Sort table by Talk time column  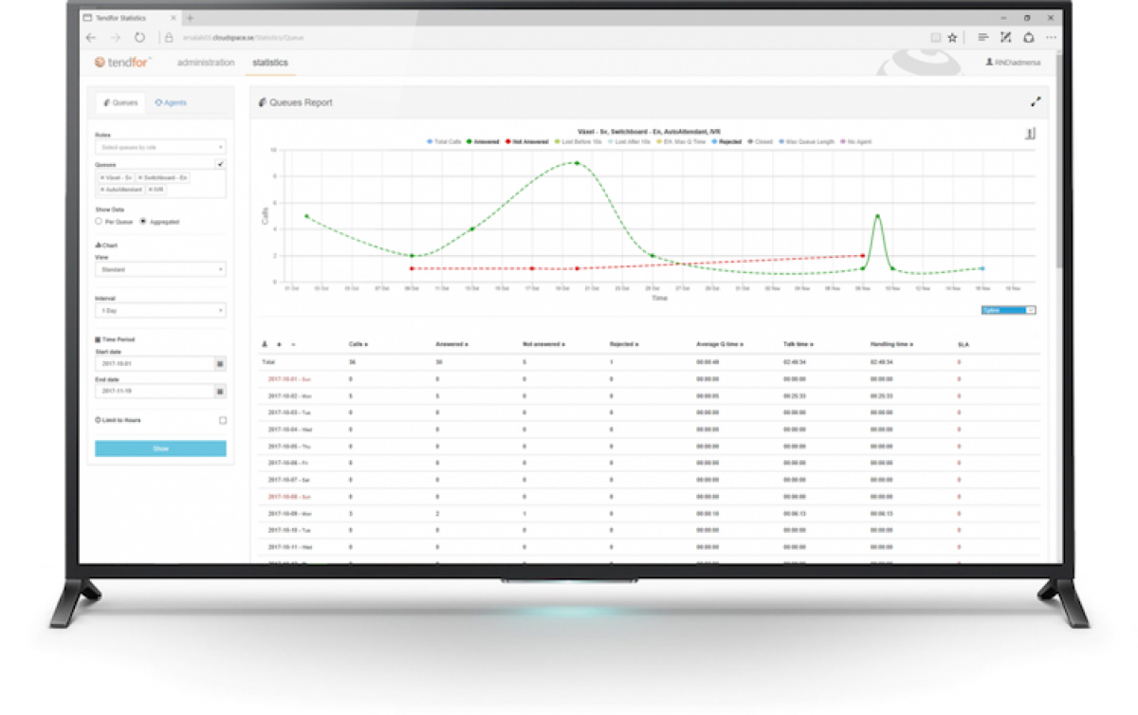click(798, 344)
